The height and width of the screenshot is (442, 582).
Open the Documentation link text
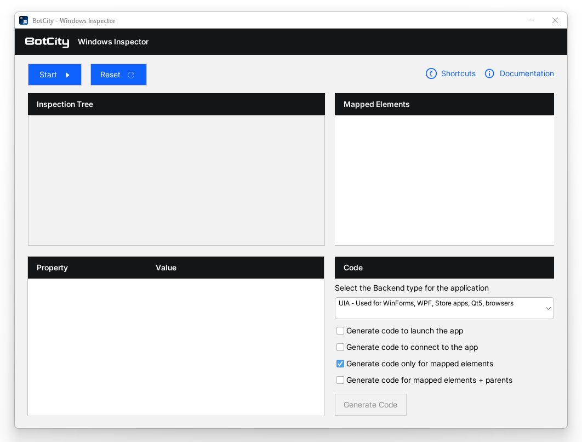pyautogui.click(x=527, y=73)
